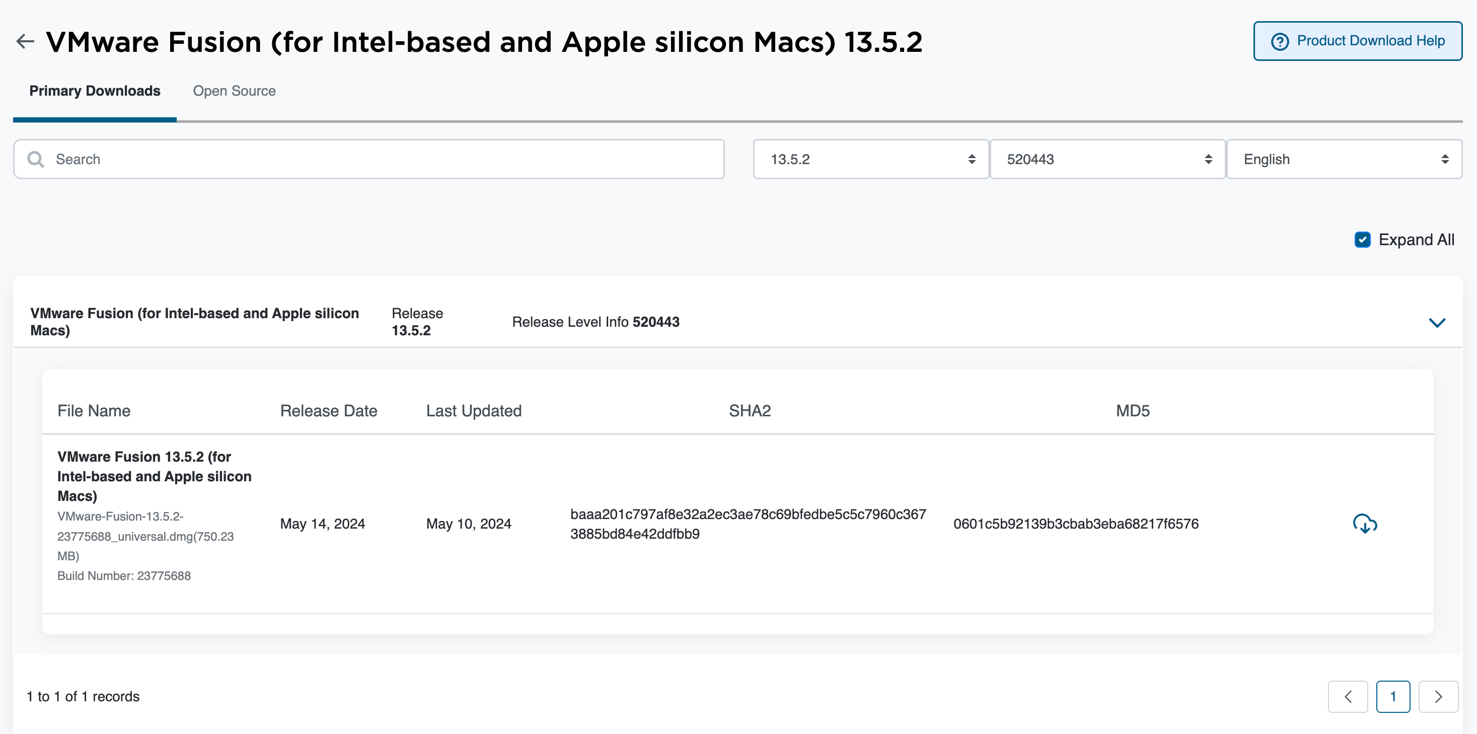Click the Release Date column header
Image resolution: width=1477 pixels, height=734 pixels.
pyautogui.click(x=329, y=411)
